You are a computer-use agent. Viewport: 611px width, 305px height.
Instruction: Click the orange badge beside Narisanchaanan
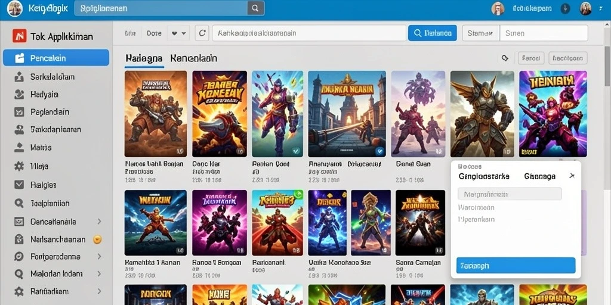point(97,239)
